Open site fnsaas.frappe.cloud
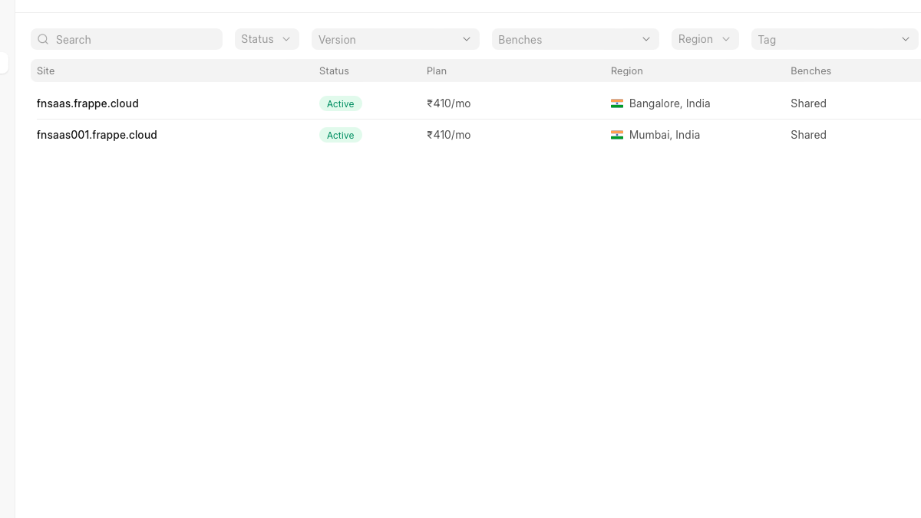 point(87,103)
